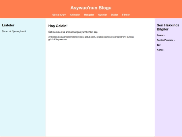This screenshot has height=137, width=182.
Task: Switch to the Diziler section
Action: 115,15
